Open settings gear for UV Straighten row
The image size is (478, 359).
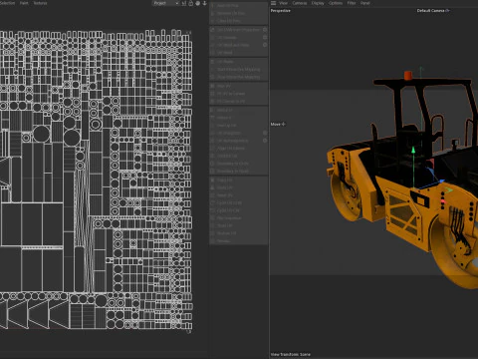(265, 133)
